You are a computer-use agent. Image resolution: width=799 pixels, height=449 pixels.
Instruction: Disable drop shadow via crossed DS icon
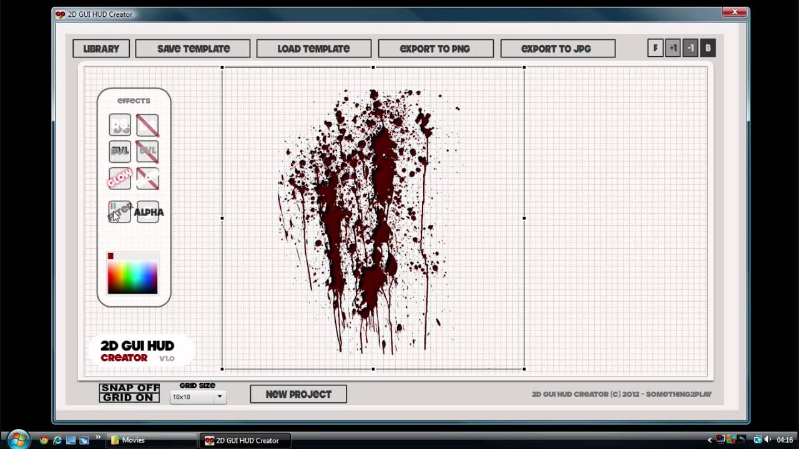147,125
